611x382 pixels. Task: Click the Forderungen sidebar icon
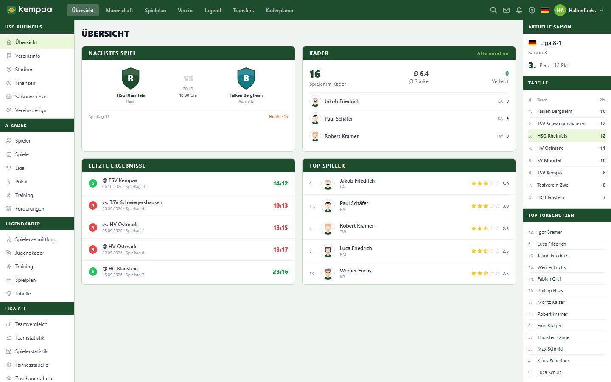click(9, 209)
